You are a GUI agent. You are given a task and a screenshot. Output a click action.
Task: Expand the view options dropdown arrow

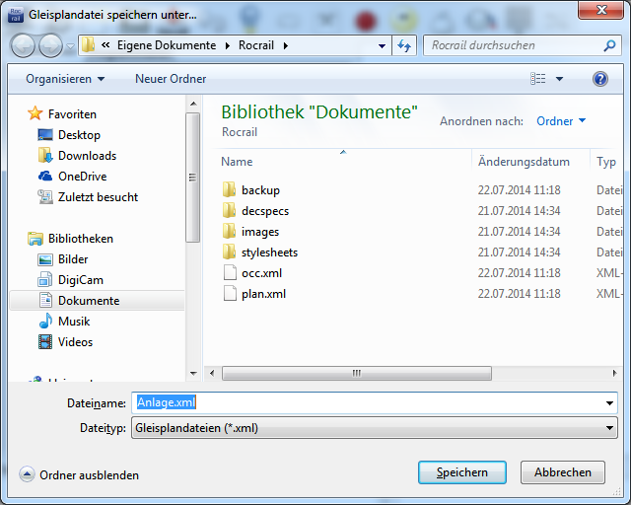pos(560,79)
